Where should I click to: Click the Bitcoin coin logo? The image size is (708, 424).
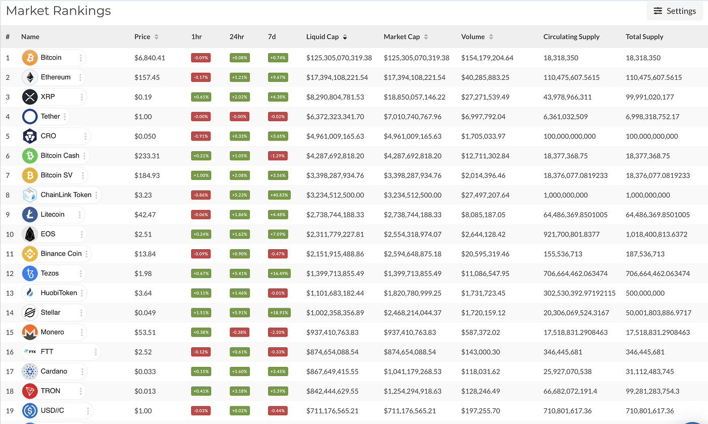[30, 58]
